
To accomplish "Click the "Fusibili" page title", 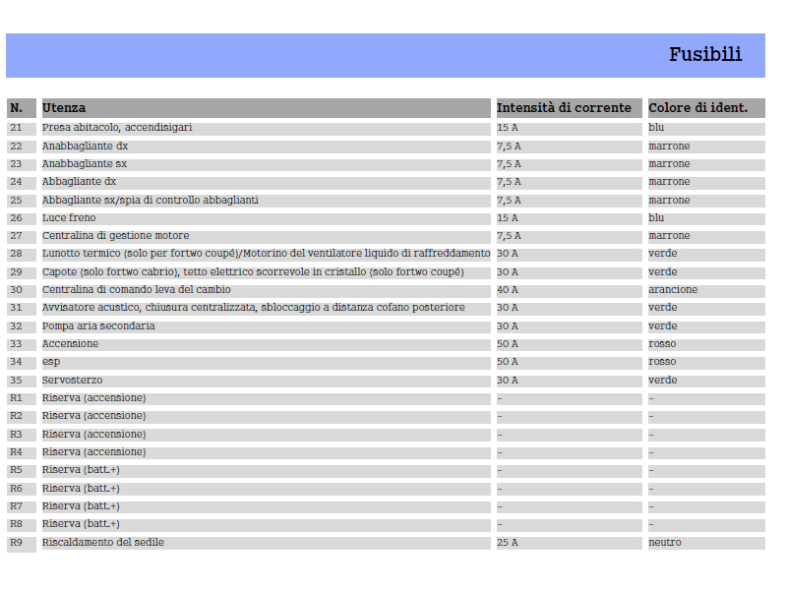I will tap(704, 55).
